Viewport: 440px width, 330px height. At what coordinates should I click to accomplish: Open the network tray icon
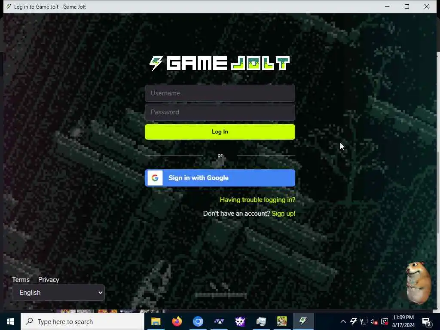point(364,321)
